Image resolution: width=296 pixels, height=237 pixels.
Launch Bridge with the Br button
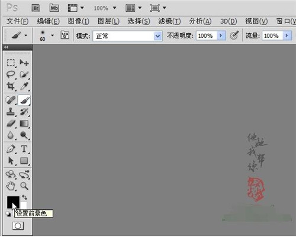tap(36, 8)
